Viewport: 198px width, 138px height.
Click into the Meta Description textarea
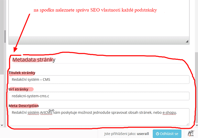(x=99, y=117)
